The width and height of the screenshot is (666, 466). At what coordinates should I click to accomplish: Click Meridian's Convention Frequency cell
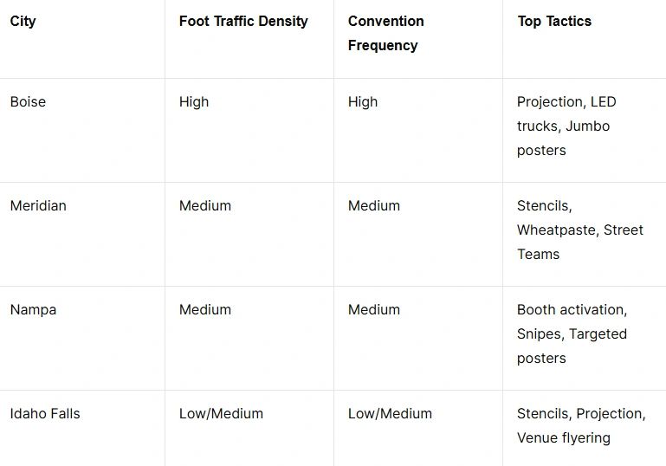coord(374,206)
